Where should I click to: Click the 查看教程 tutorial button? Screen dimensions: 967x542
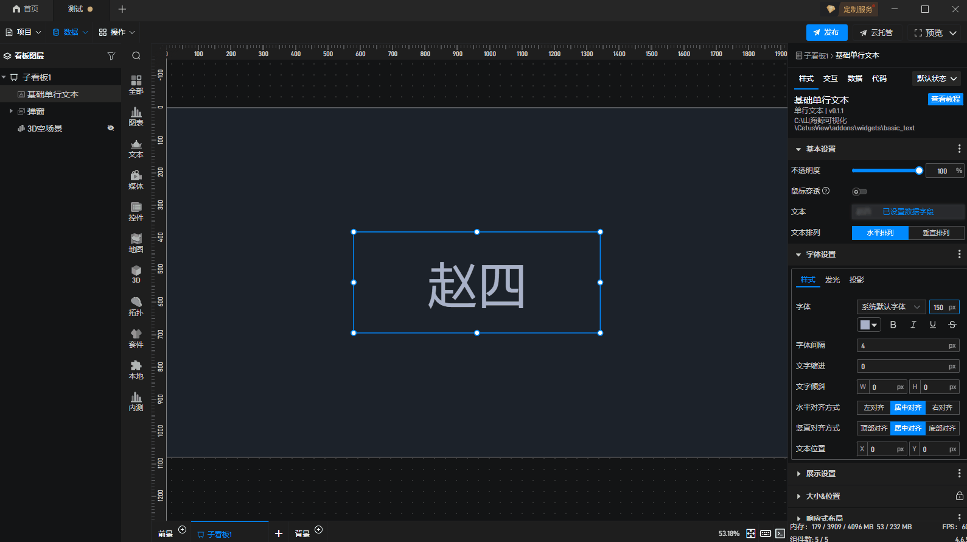pos(945,99)
